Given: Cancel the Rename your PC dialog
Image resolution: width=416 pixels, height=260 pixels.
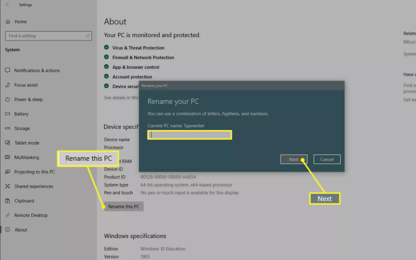Looking at the screenshot, I should [x=327, y=159].
